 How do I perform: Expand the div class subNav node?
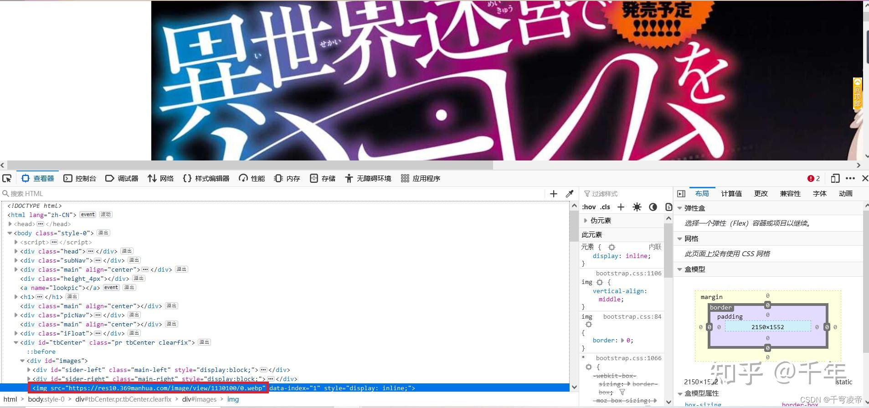[x=16, y=260]
